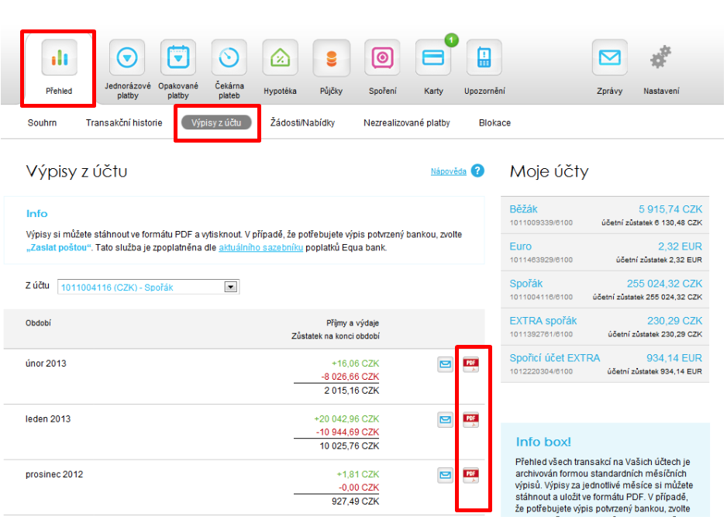Viewport: 727px width, 527px height.
Task: Open the Hypotéka house icon
Action: coord(280,59)
